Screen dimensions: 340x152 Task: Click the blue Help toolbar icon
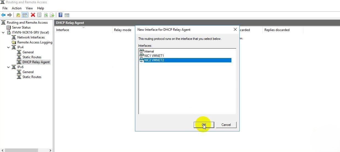pos(60,15)
